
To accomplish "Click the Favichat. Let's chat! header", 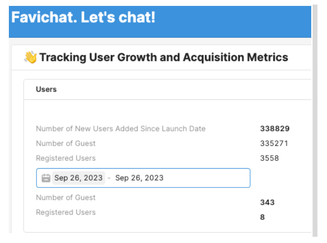I will [83, 18].
